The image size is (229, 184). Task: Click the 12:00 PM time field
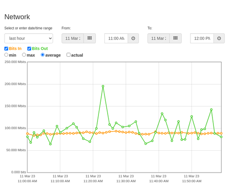pyautogui.click(x=202, y=38)
